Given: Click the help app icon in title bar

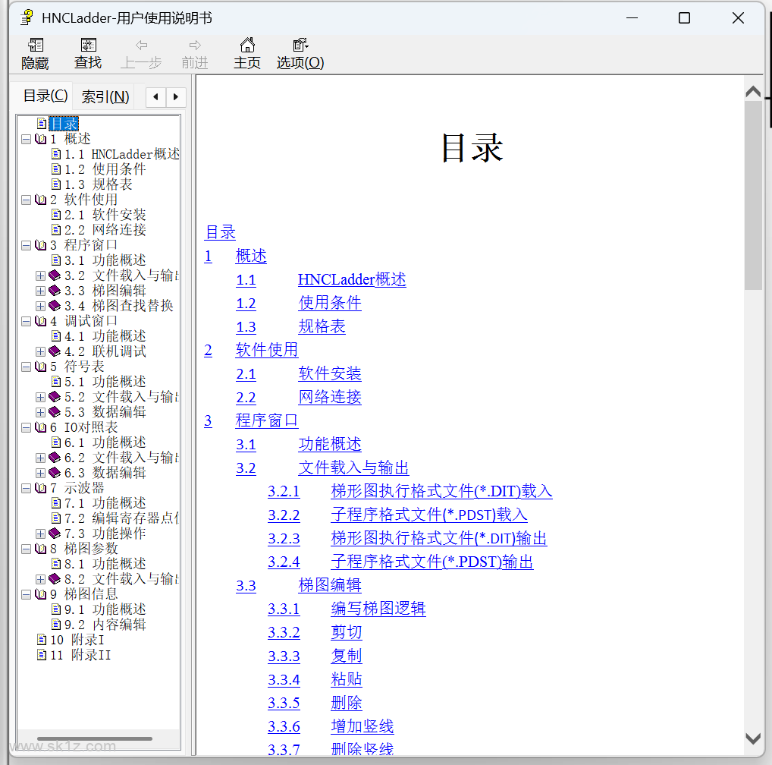Looking at the screenshot, I should [x=27, y=17].
